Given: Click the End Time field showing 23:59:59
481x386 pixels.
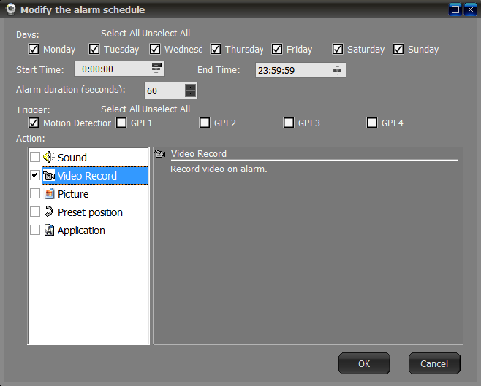Looking at the screenshot, I should point(300,70).
